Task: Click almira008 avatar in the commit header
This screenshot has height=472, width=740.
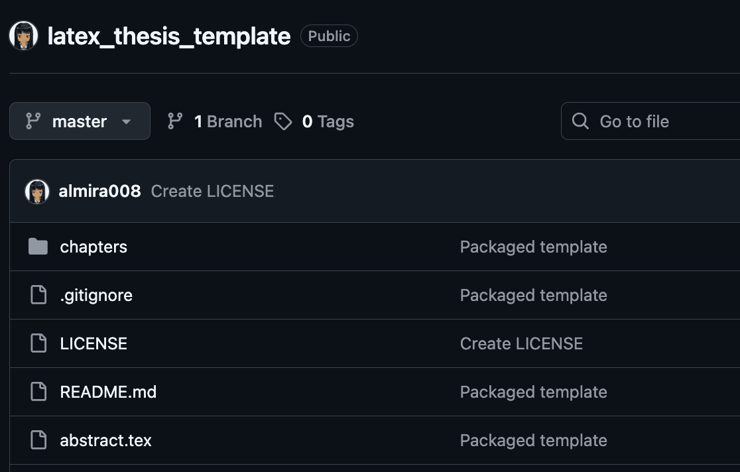Action: pyautogui.click(x=37, y=192)
